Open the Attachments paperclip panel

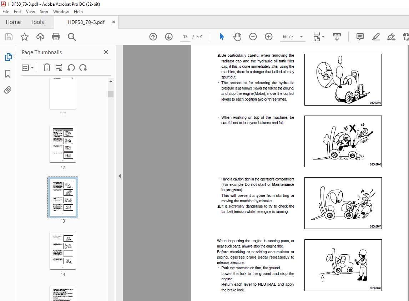[x=8, y=90]
